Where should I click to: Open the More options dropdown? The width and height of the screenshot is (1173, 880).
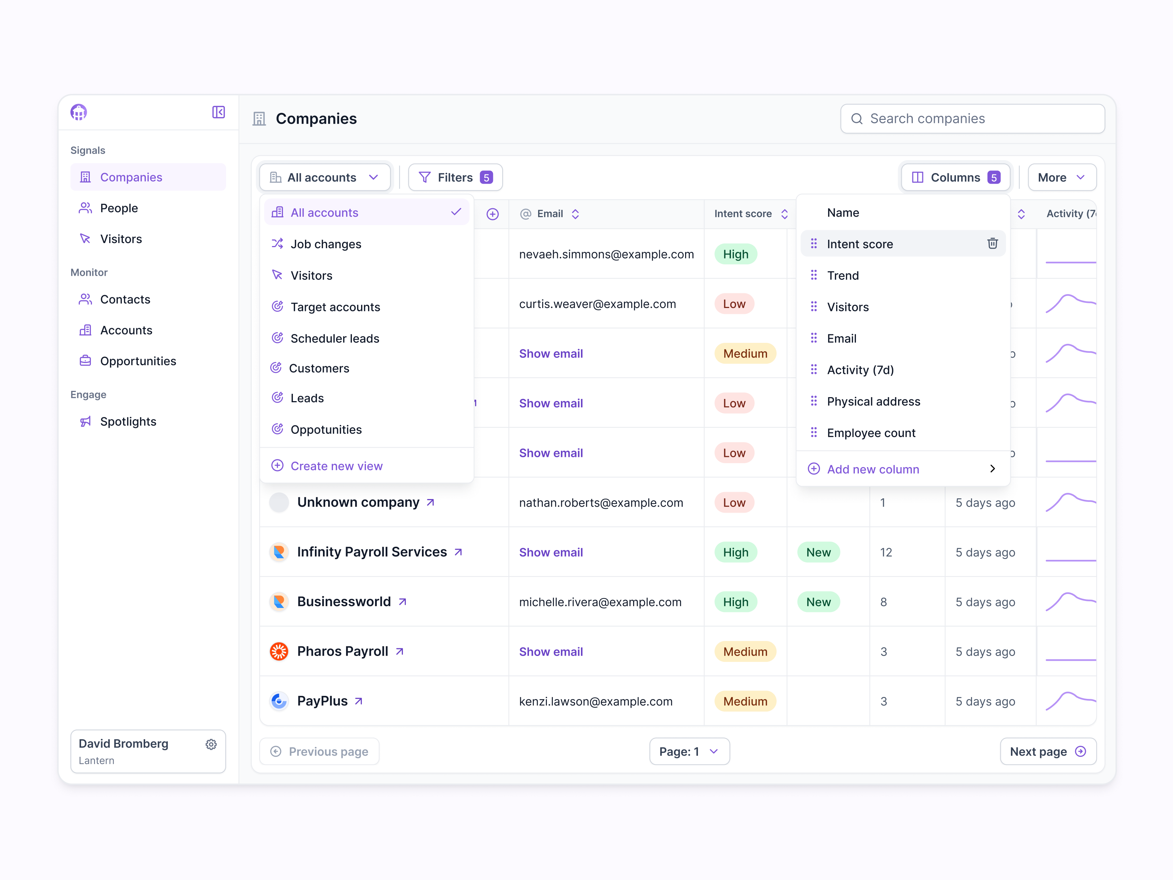1062,177
